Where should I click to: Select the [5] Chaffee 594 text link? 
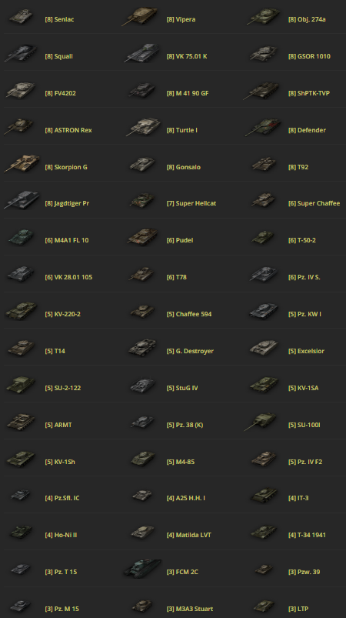(189, 314)
